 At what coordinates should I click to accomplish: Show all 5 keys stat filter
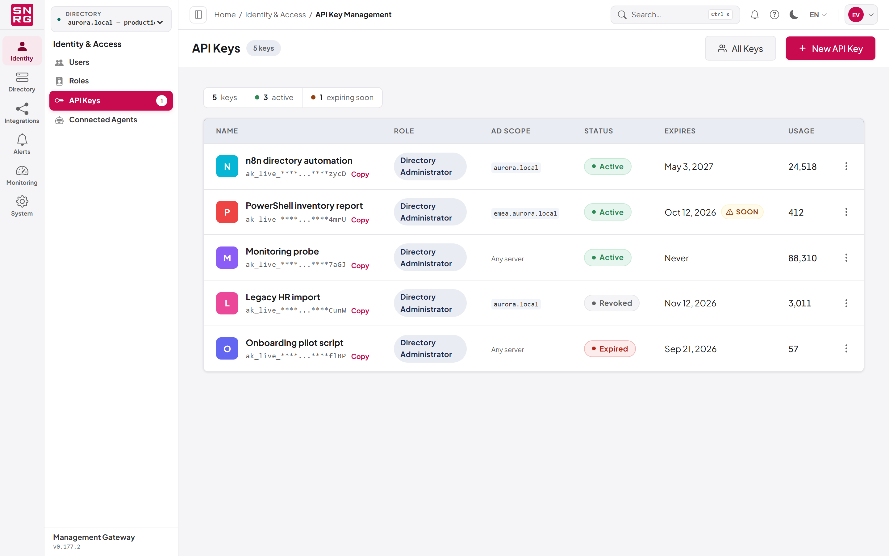pos(224,97)
